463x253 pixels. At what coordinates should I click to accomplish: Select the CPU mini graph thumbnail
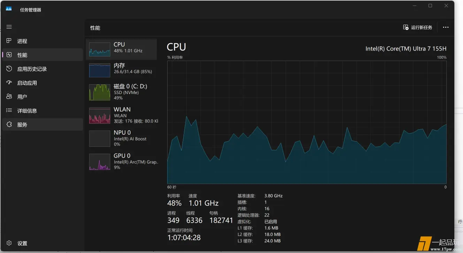click(100, 49)
